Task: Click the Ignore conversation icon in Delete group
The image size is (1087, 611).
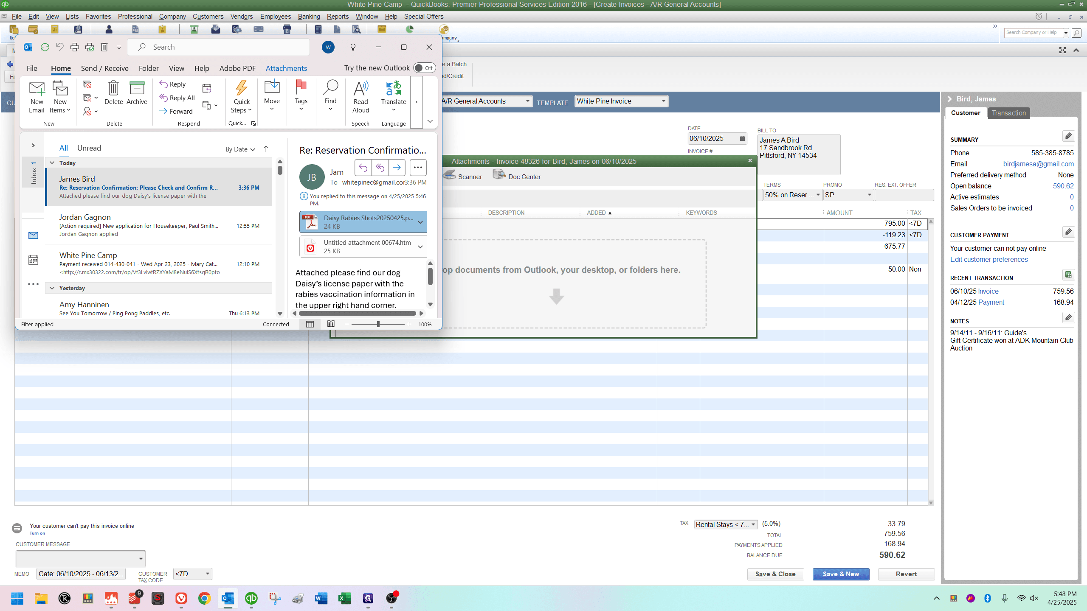Action: [87, 84]
